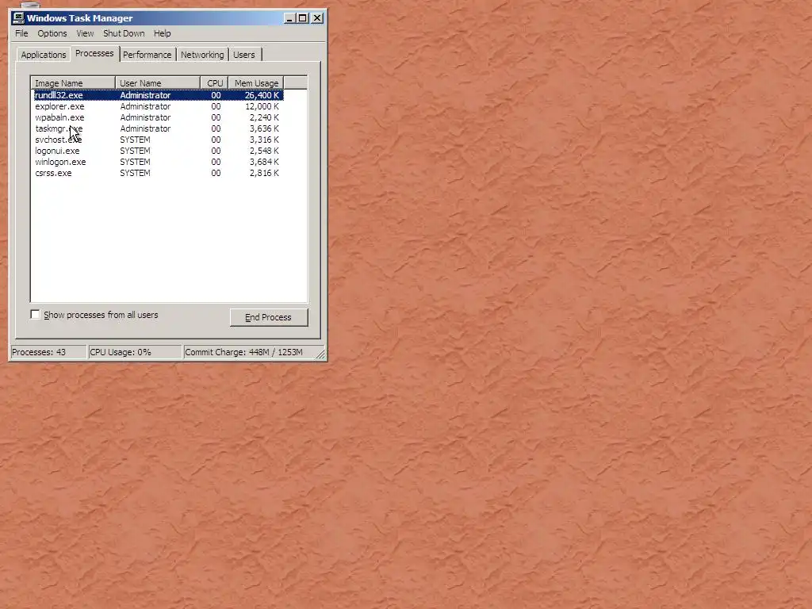Switch to the Performance tab

click(147, 55)
